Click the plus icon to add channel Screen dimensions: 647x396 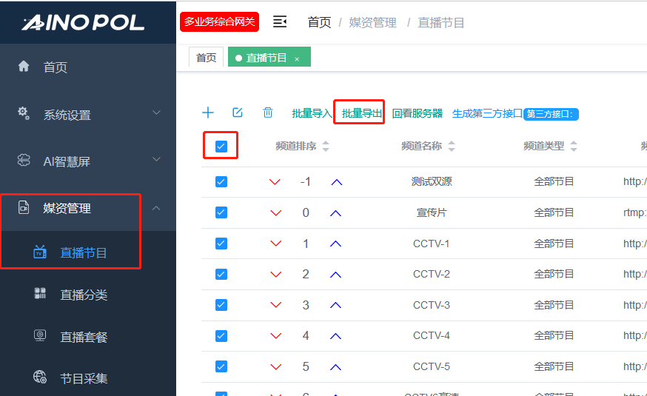(x=208, y=113)
